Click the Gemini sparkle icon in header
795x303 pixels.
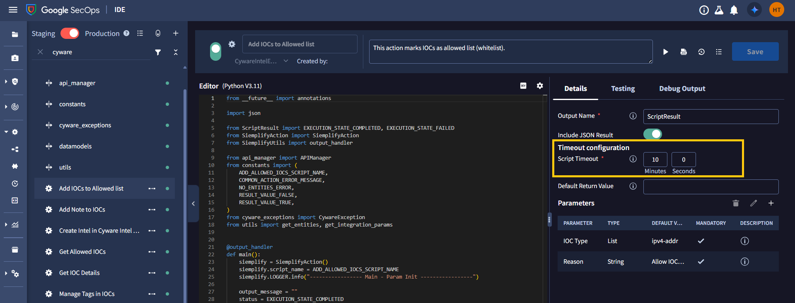[x=754, y=10]
